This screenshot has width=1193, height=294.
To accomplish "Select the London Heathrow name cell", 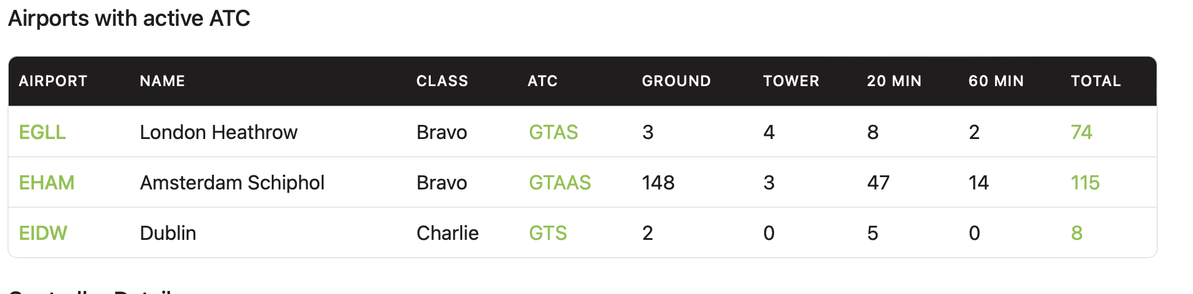I will 218,132.
